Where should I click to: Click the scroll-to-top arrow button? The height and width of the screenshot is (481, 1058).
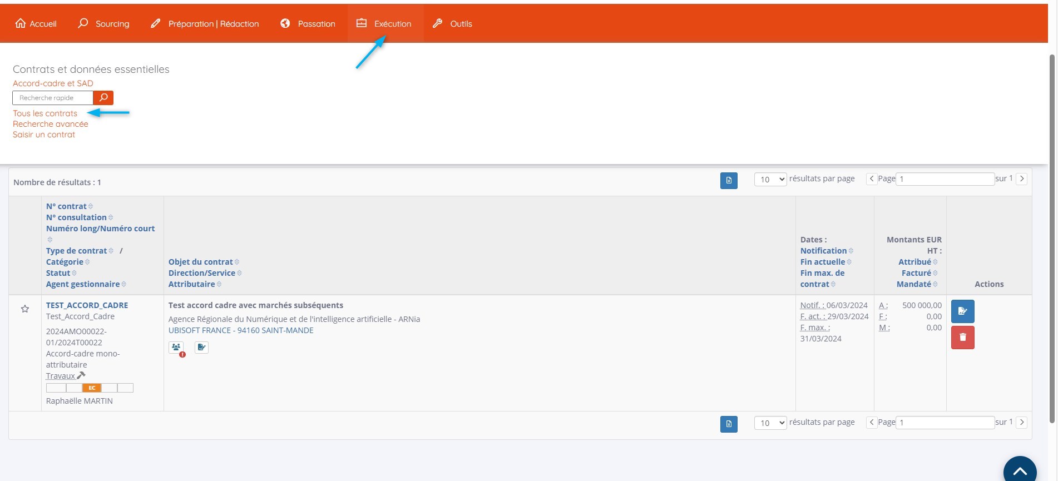[x=1020, y=470]
